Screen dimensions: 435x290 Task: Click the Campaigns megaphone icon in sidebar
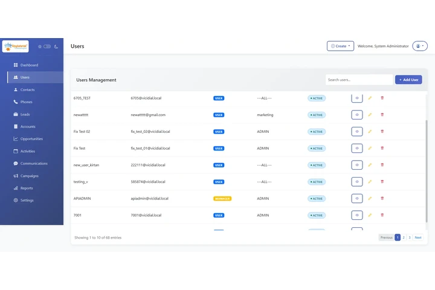pos(16,176)
